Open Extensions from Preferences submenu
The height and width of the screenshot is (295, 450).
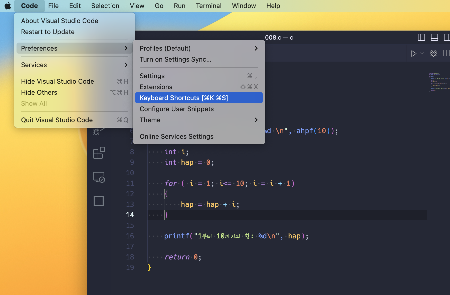click(199, 87)
